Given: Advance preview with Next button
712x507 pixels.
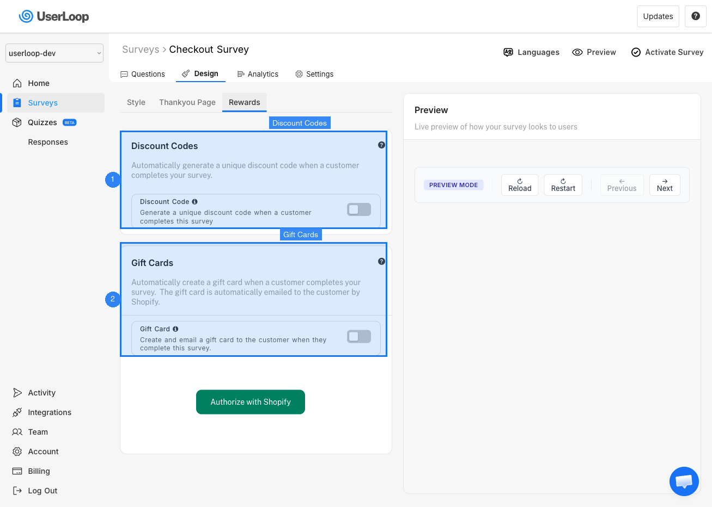Looking at the screenshot, I should coord(665,185).
